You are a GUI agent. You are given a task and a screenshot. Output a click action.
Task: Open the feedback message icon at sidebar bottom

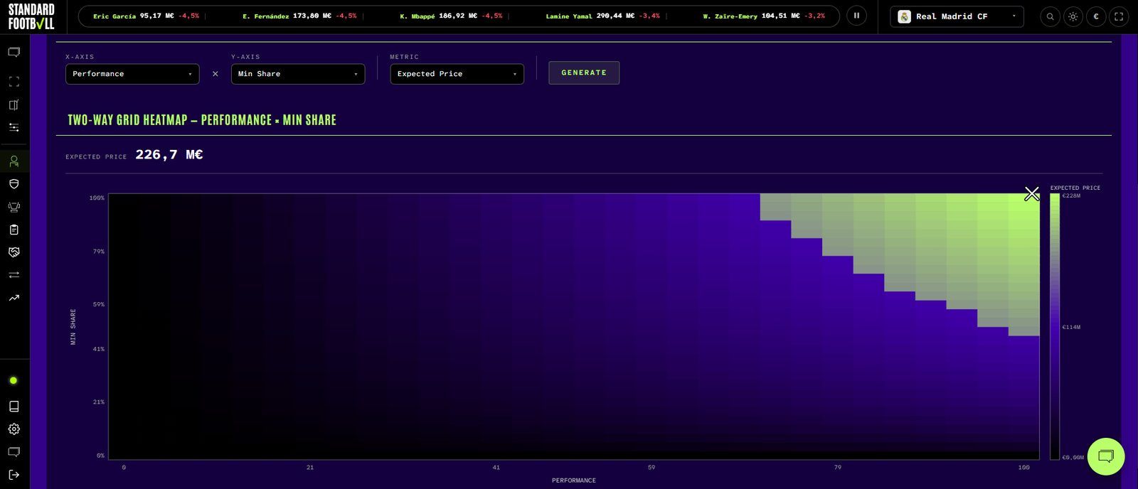pyautogui.click(x=14, y=452)
